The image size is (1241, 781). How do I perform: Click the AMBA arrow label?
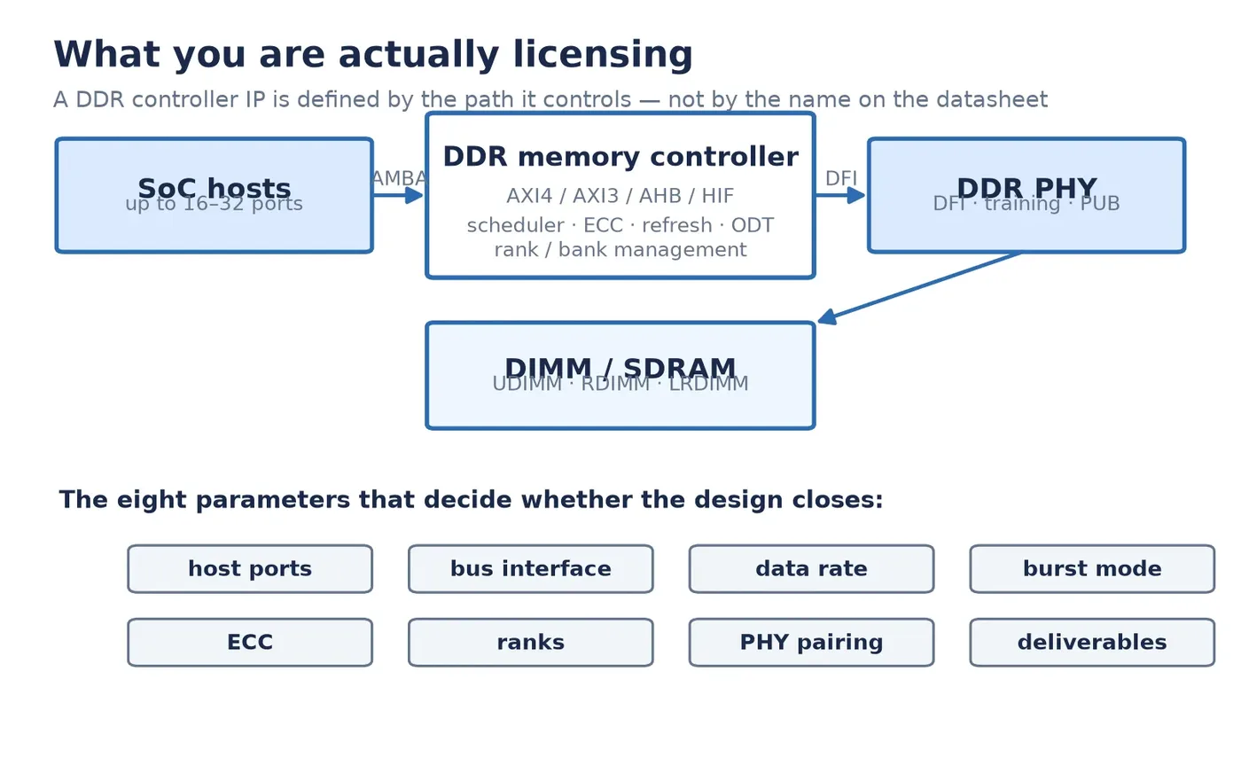(399, 178)
